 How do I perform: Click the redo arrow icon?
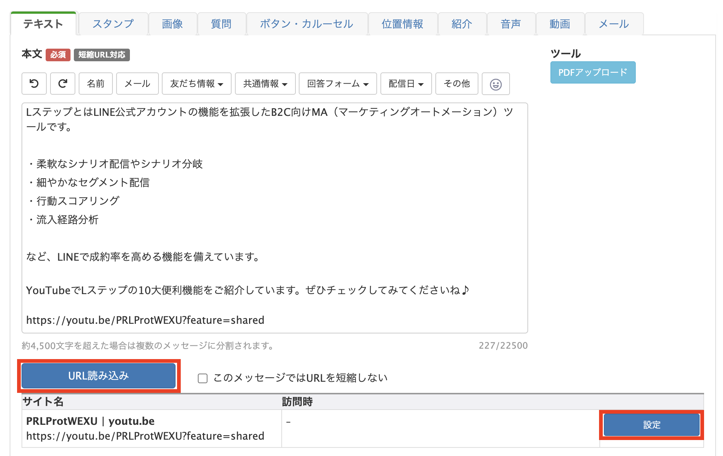click(63, 84)
